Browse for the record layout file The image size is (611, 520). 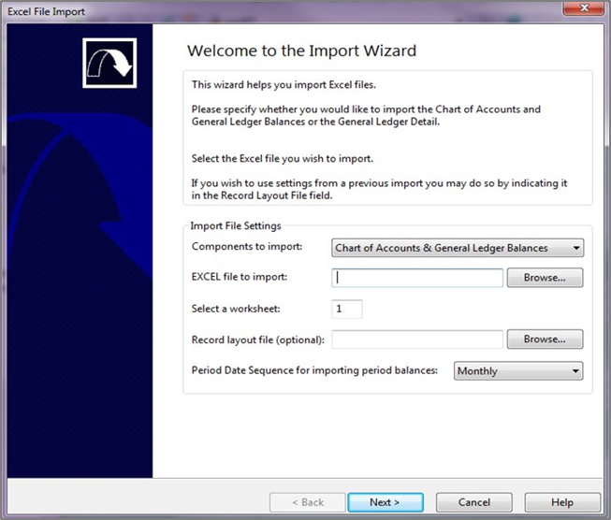click(545, 339)
